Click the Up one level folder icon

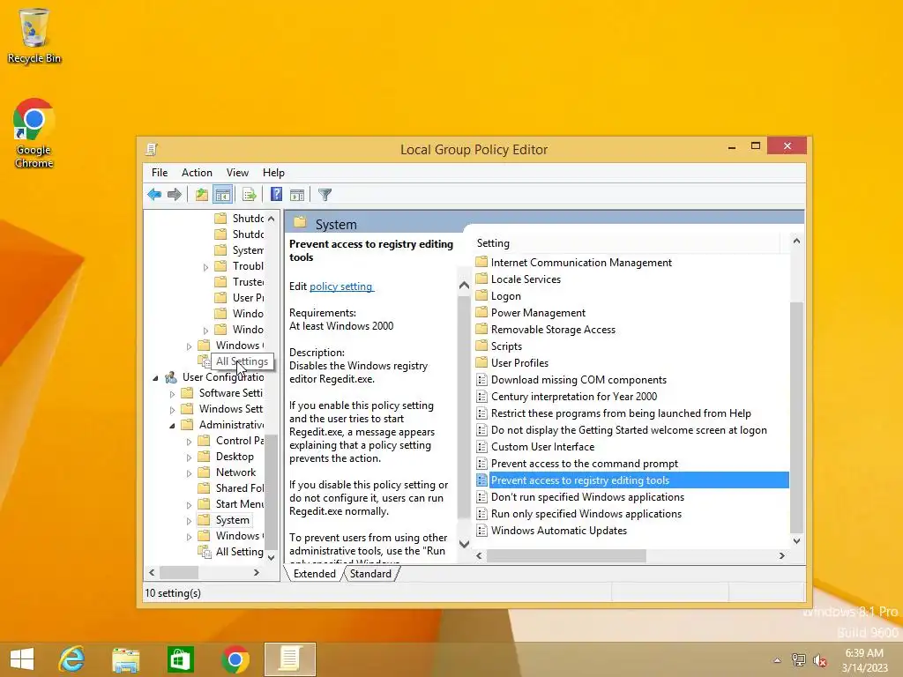[202, 195]
